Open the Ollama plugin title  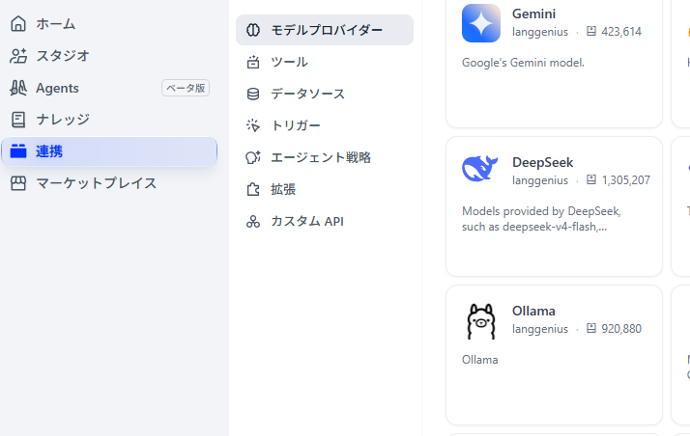click(x=533, y=311)
